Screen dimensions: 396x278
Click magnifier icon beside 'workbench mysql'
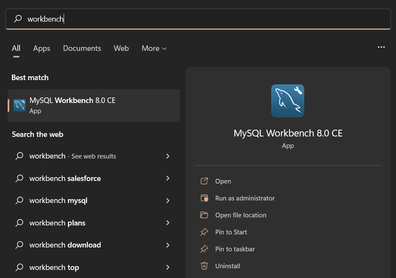point(19,200)
